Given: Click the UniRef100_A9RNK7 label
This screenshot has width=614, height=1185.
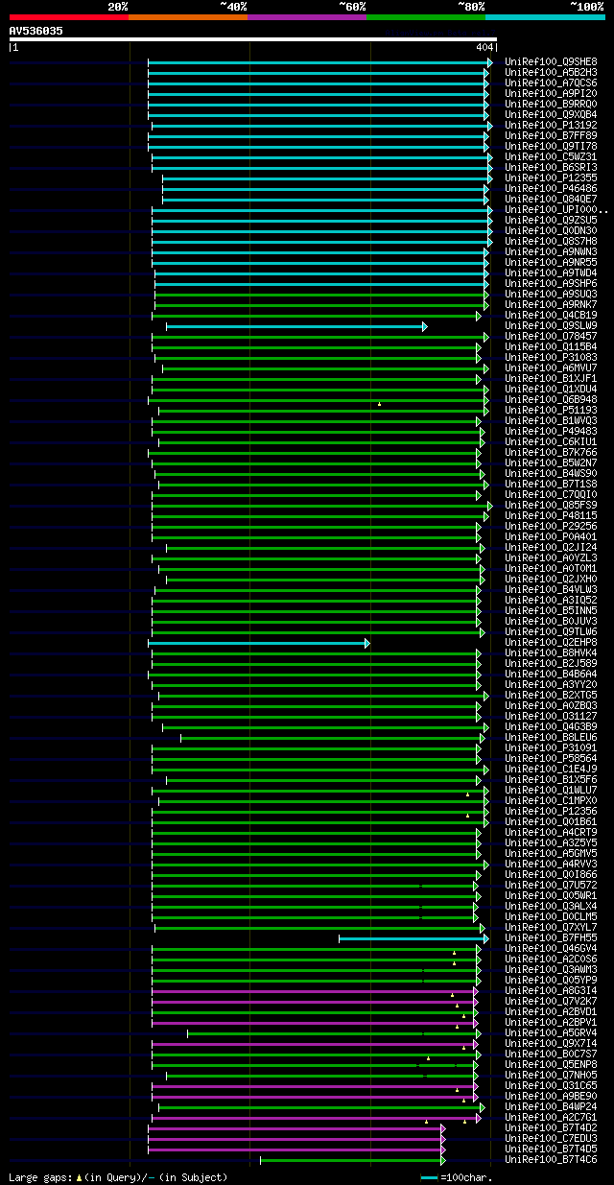Looking at the screenshot, I should click(551, 304).
